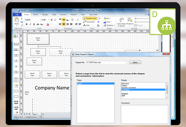Click the Decrease Indent icon
The width and height of the screenshot is (186, 127).
pyautogui.click(x=76, y=24)
